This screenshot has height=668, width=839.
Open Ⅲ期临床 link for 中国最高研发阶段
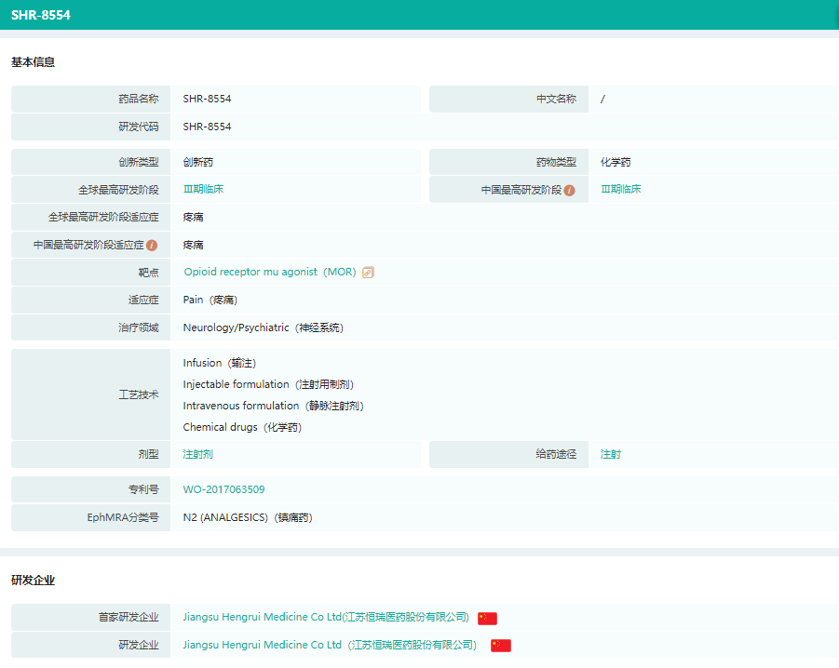pyautogui.click(x=620, y=189)
